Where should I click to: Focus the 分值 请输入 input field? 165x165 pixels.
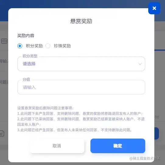coord(81,87)
